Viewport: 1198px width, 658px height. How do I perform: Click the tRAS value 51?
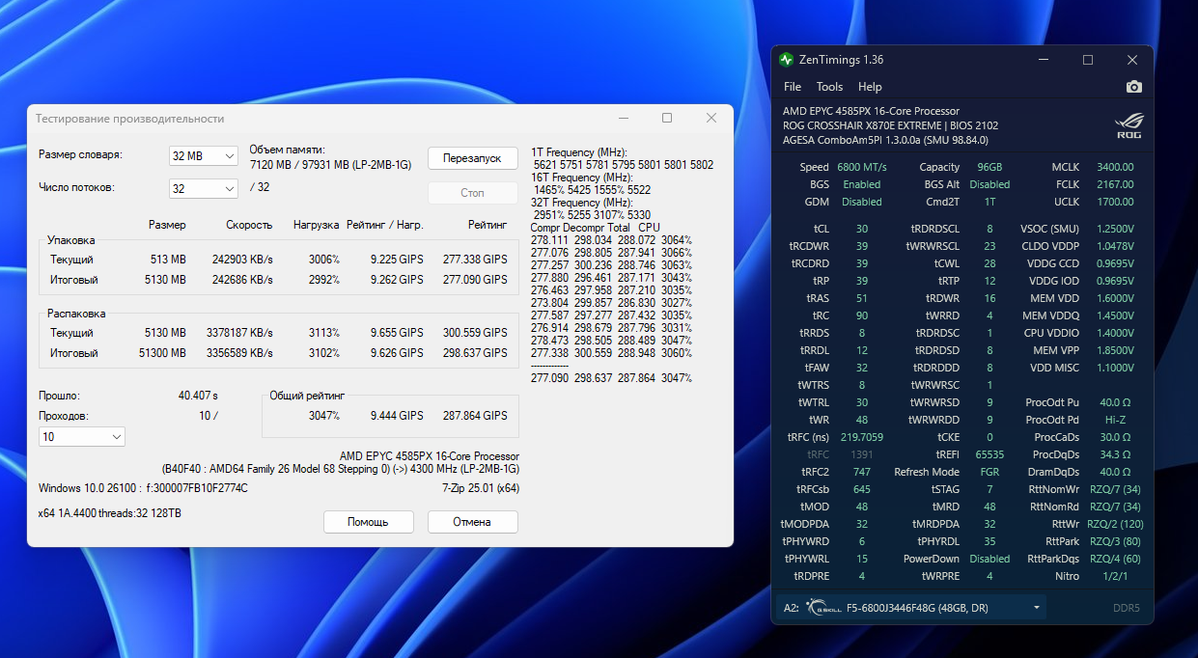click(861, 298)
